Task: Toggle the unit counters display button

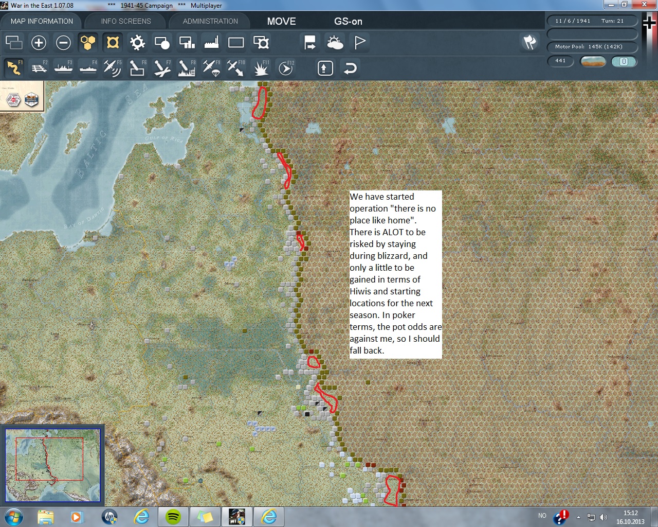Action: point(113,43)
